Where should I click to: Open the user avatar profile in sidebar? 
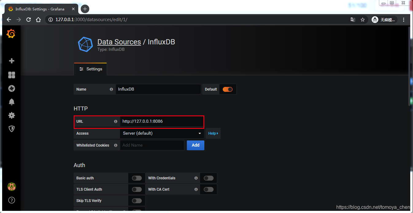coord(12,186)
